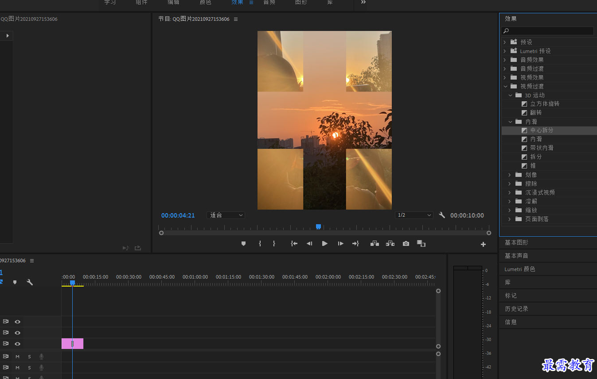Select the 拆分 transition
Screen dimensions: 597x379
coord(536,157)
